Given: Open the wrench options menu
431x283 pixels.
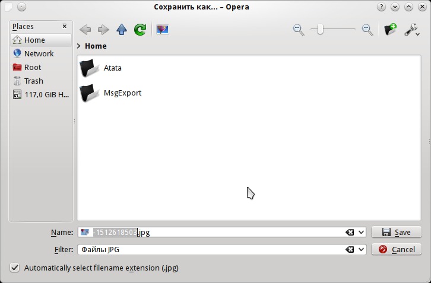Looking at the screenshot, I should [412, 30].
